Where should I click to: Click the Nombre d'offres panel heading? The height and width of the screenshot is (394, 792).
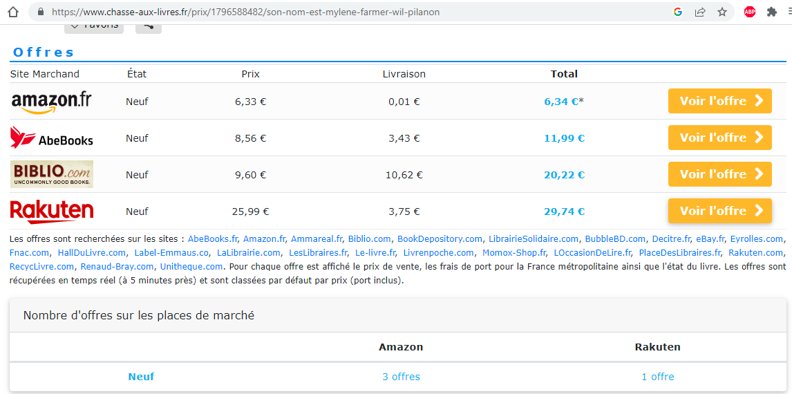click(139, 316)
